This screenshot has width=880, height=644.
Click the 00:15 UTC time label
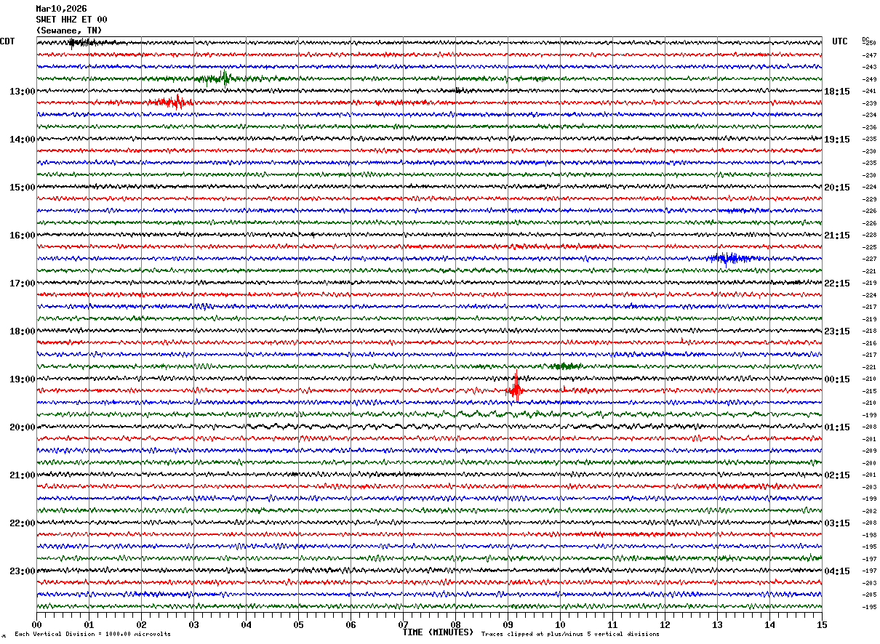click(x=837, y=379)
